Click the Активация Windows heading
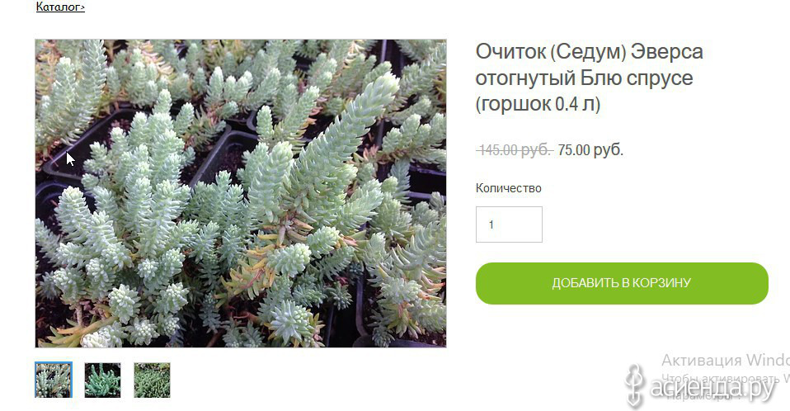The height and width of the screenshot is (411, 790). (725, 360)
